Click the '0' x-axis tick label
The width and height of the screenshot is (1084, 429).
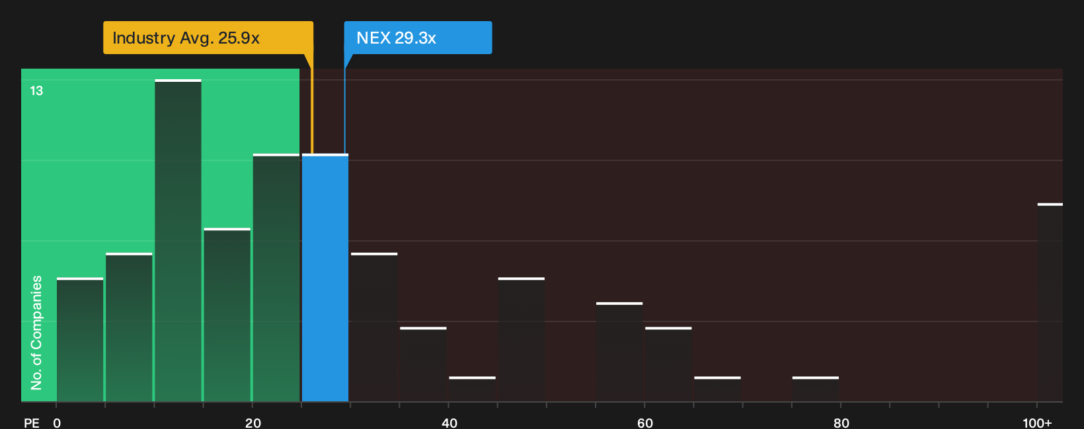coord(57,423)
